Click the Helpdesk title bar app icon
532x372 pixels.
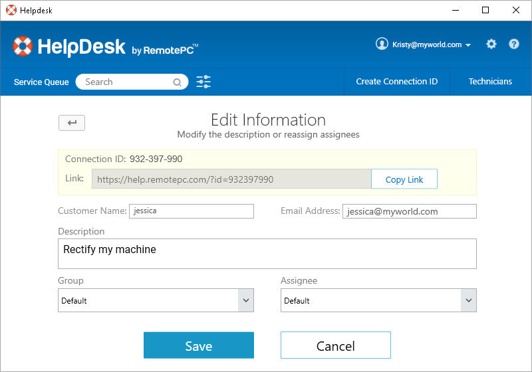[x=11, y=10]
